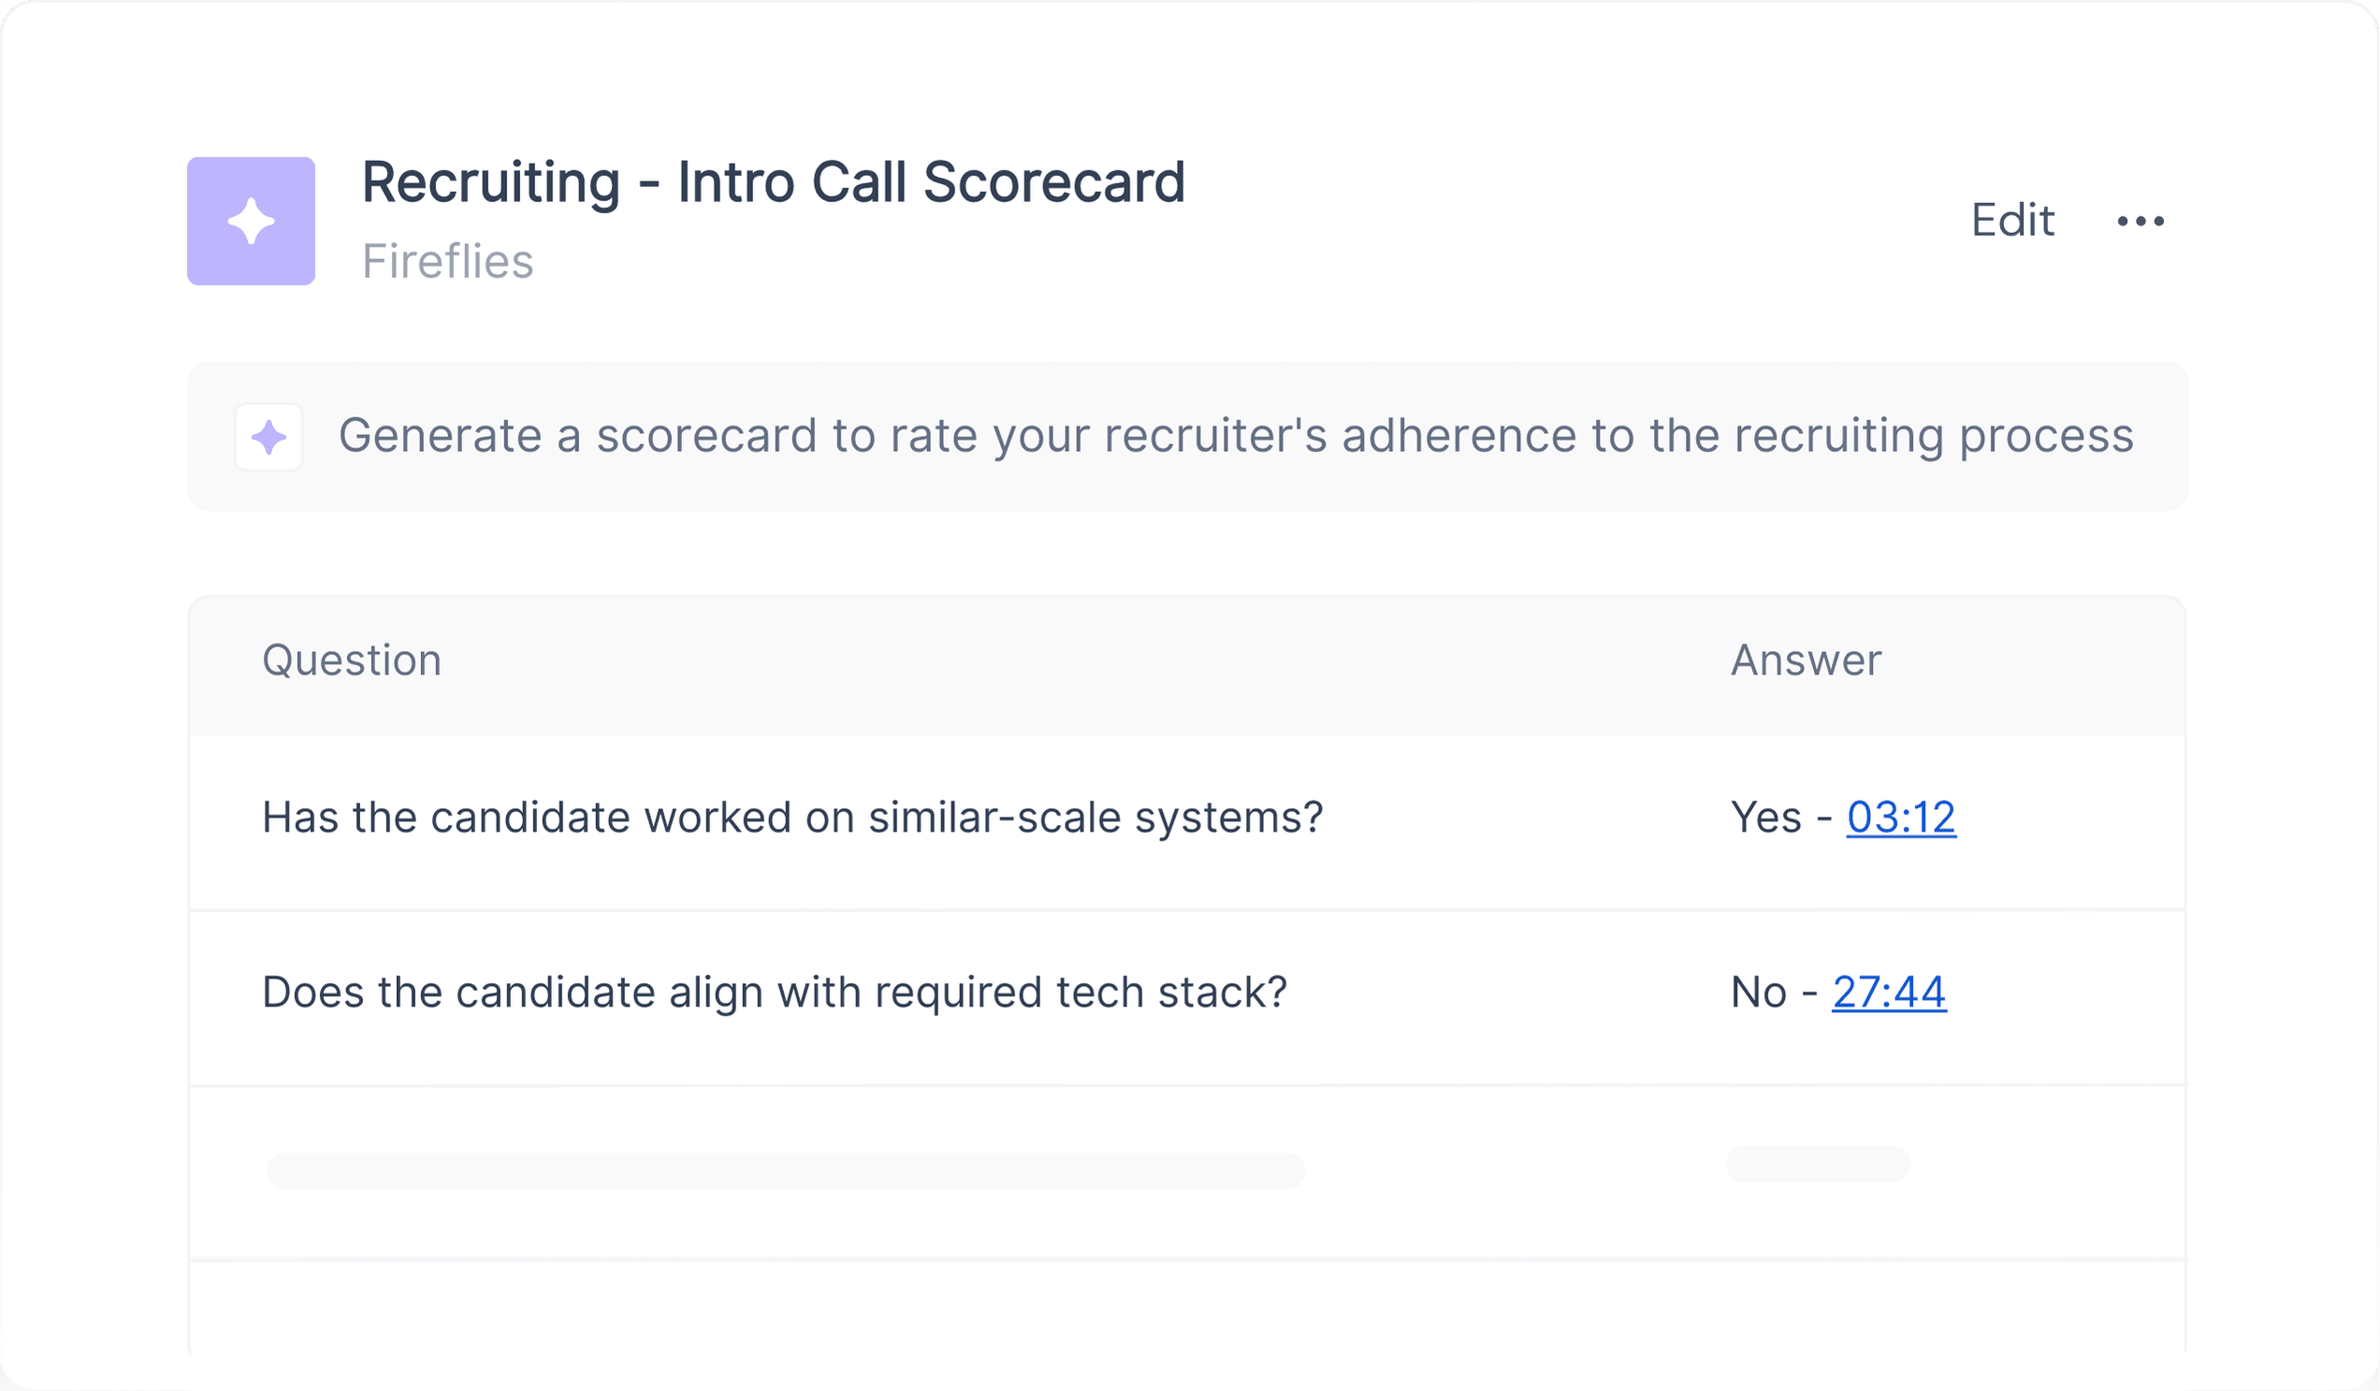Click the Recruiting - Intro Call Scorecard title

pos(774,182)
